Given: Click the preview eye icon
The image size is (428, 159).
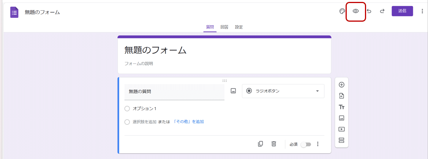Looking at the screenshot, I should click(x=356, y=11).
